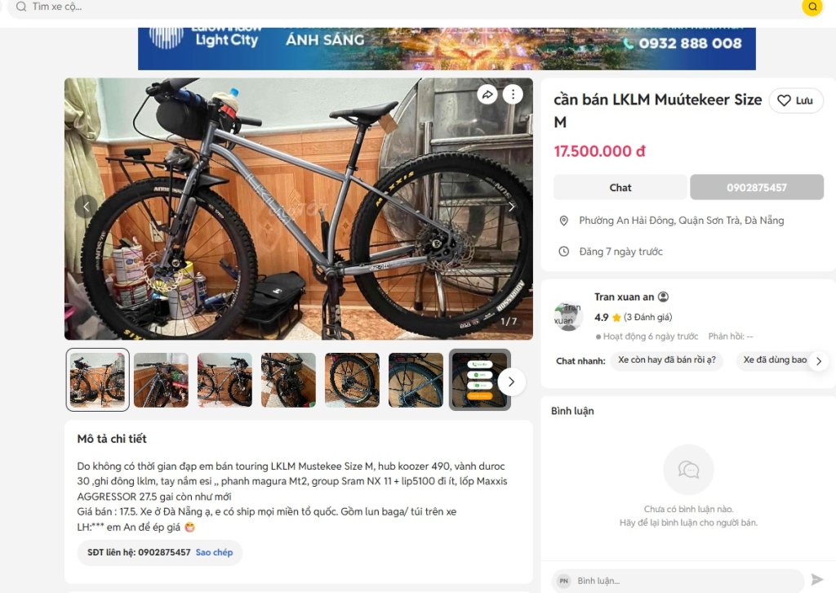Copy phone number via Sao chép

click(214, 552)
